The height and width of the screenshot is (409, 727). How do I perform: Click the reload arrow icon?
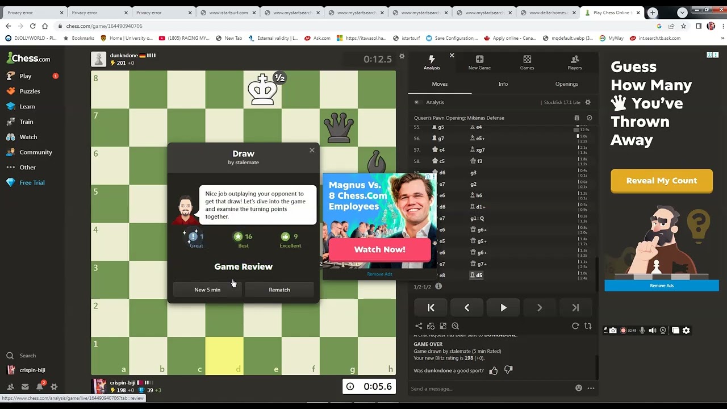(x=575, y=326)
